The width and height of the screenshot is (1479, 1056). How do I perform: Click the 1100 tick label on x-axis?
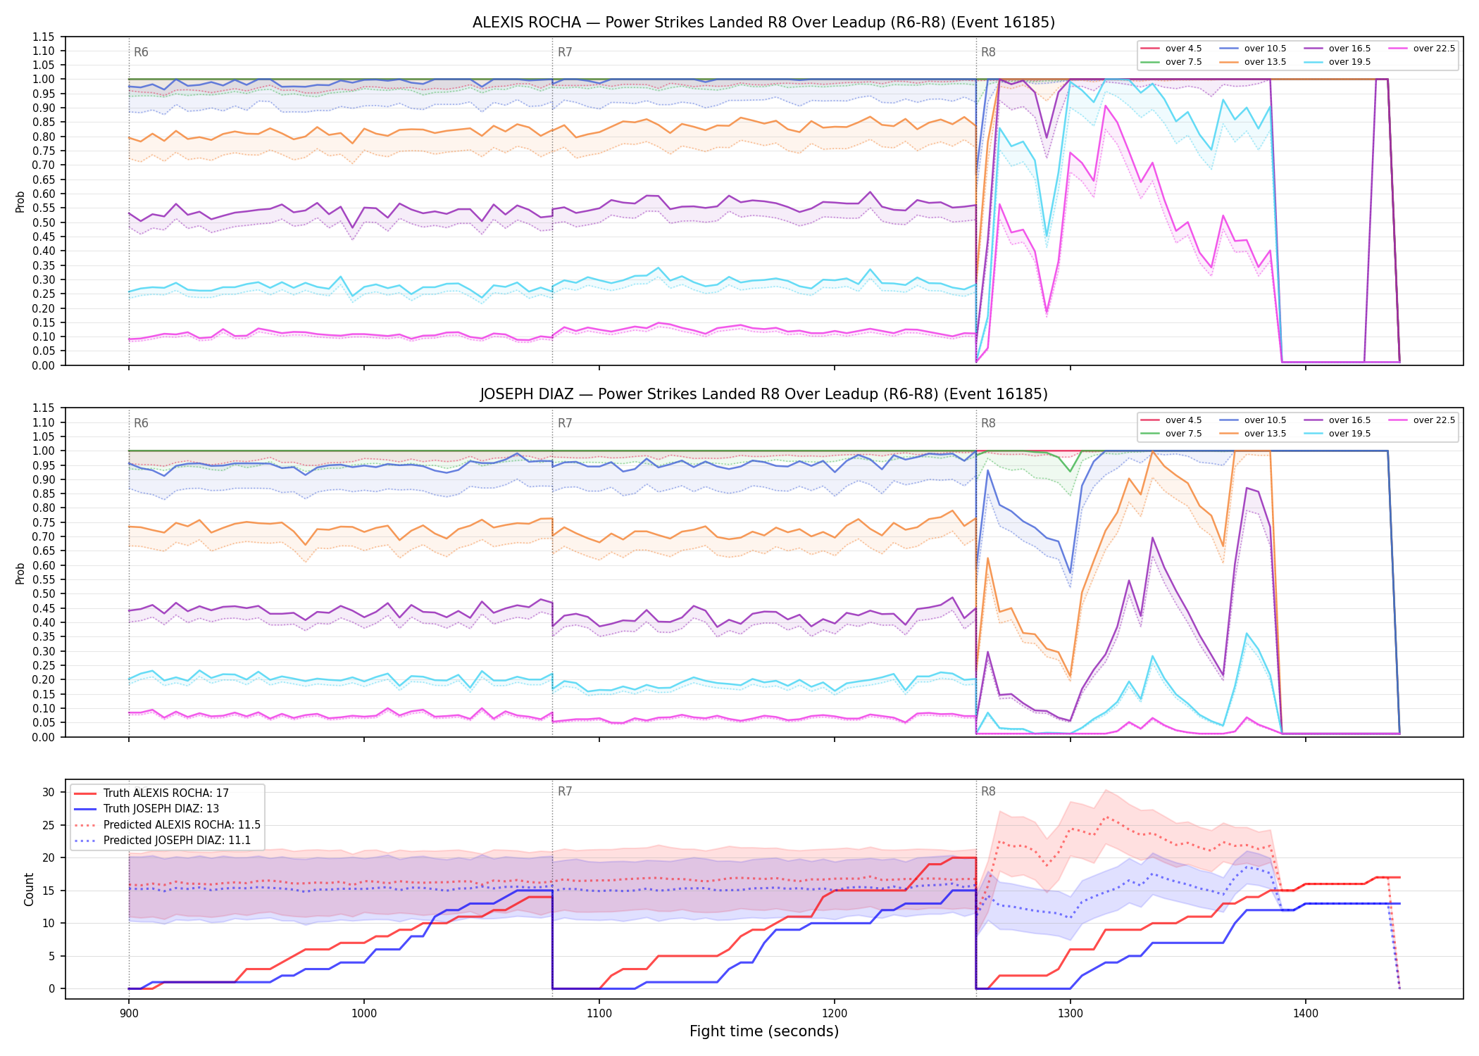coord(599,1013)
